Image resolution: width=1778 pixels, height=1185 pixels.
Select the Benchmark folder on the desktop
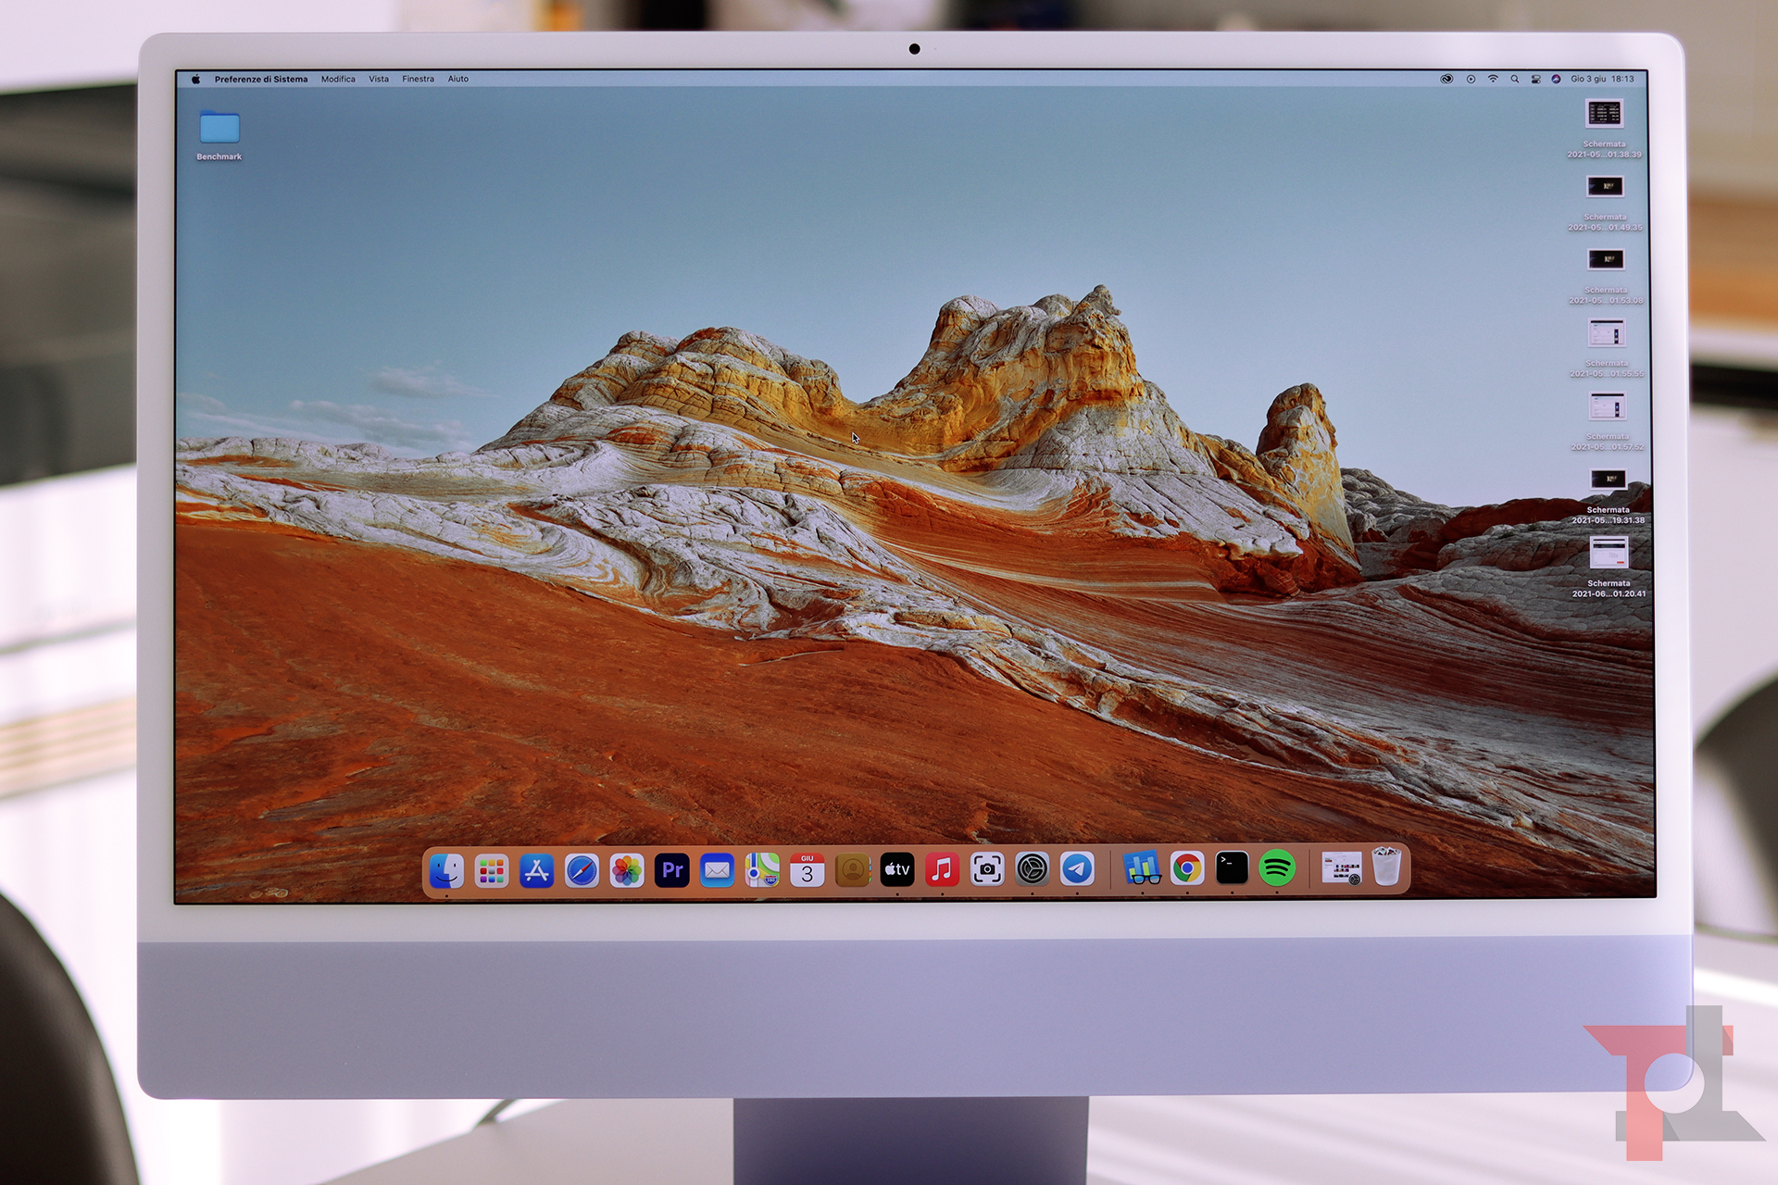coord(219,128)
